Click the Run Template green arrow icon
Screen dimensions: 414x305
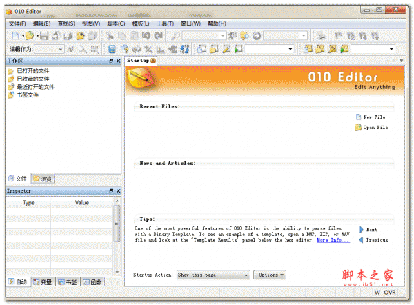pyautogui.click(x=344, y=49)
